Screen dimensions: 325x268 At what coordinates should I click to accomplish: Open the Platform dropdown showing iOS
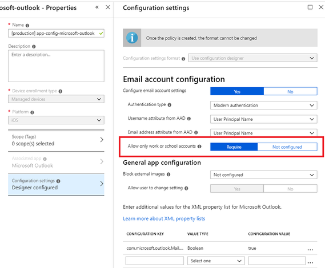tap(56, 120)
